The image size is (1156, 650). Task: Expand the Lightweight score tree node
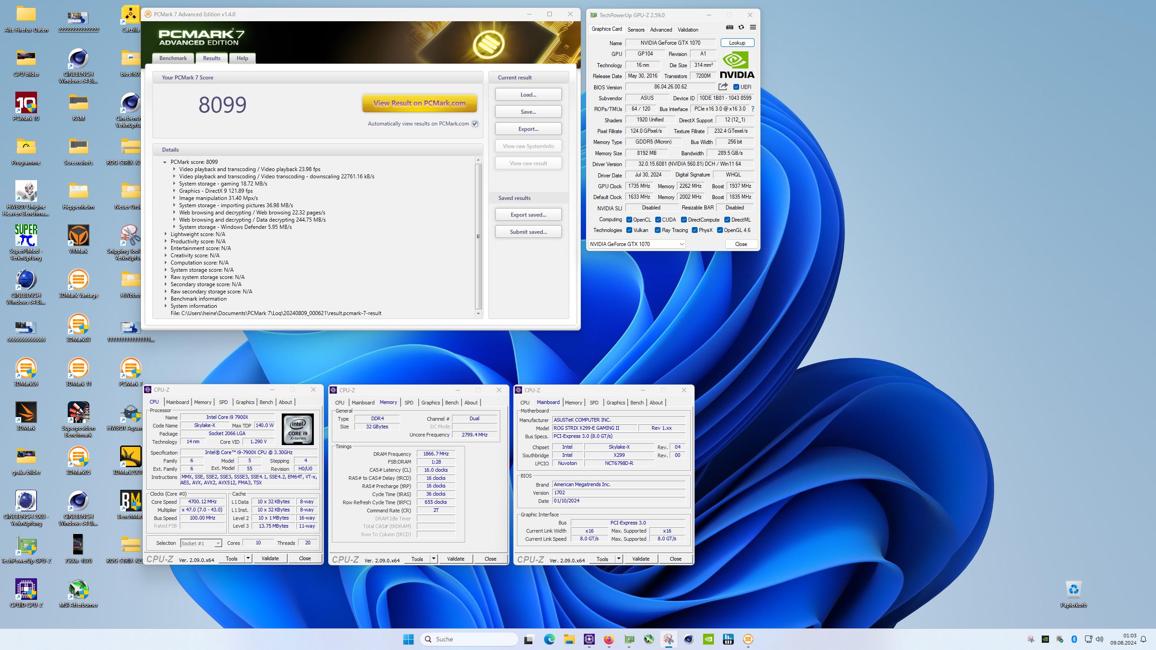[166, 234]
